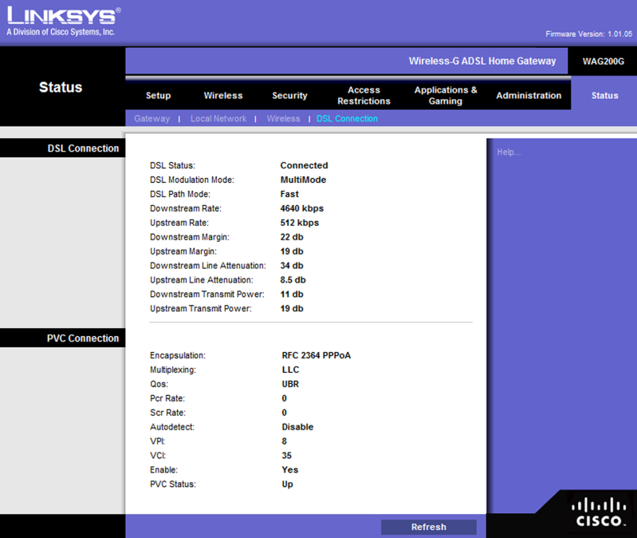Open the Setup tab
Viewport: 637px width, 538px height.
(158, 96)
